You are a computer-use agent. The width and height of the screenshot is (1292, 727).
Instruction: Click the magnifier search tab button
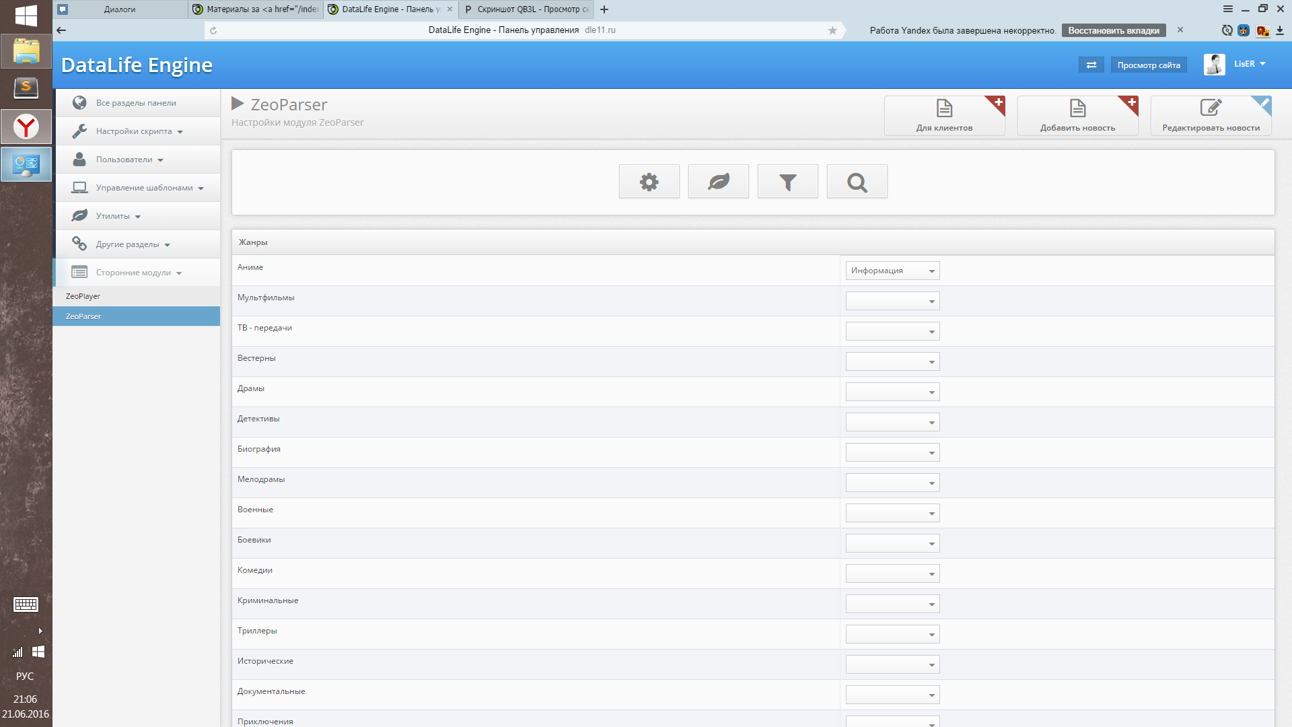pyautogui.click(x=857, y=182)
